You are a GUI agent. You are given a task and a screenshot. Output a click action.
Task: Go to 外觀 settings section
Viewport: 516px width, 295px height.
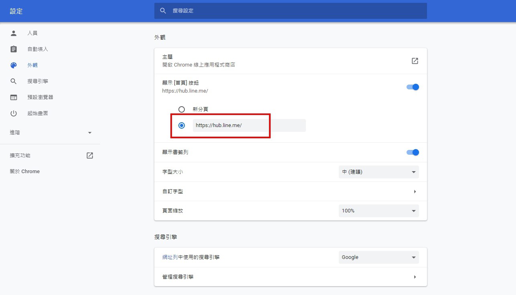pyautogui.click(x=32, y=65)
